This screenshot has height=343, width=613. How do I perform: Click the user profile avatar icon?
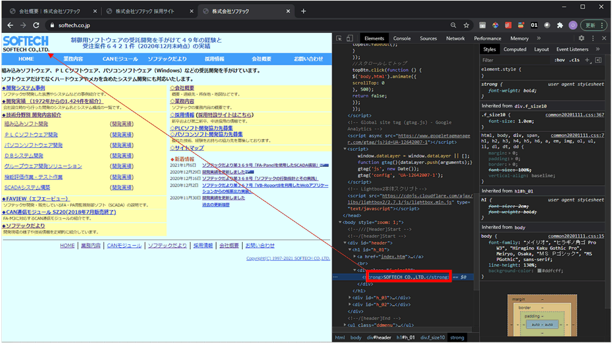pos(573,26)
